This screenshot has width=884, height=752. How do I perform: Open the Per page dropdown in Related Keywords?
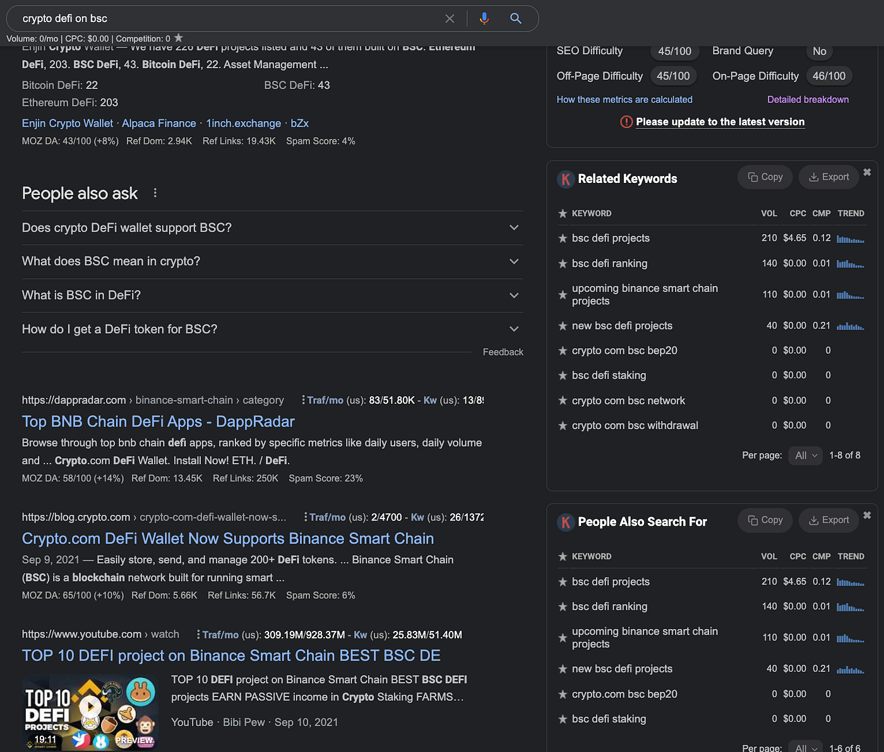806,455
